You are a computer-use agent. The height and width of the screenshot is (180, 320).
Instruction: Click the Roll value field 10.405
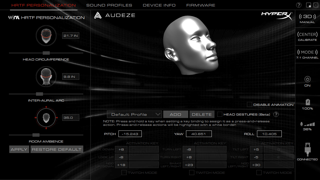pyautogui.click(x=269, y=134)
